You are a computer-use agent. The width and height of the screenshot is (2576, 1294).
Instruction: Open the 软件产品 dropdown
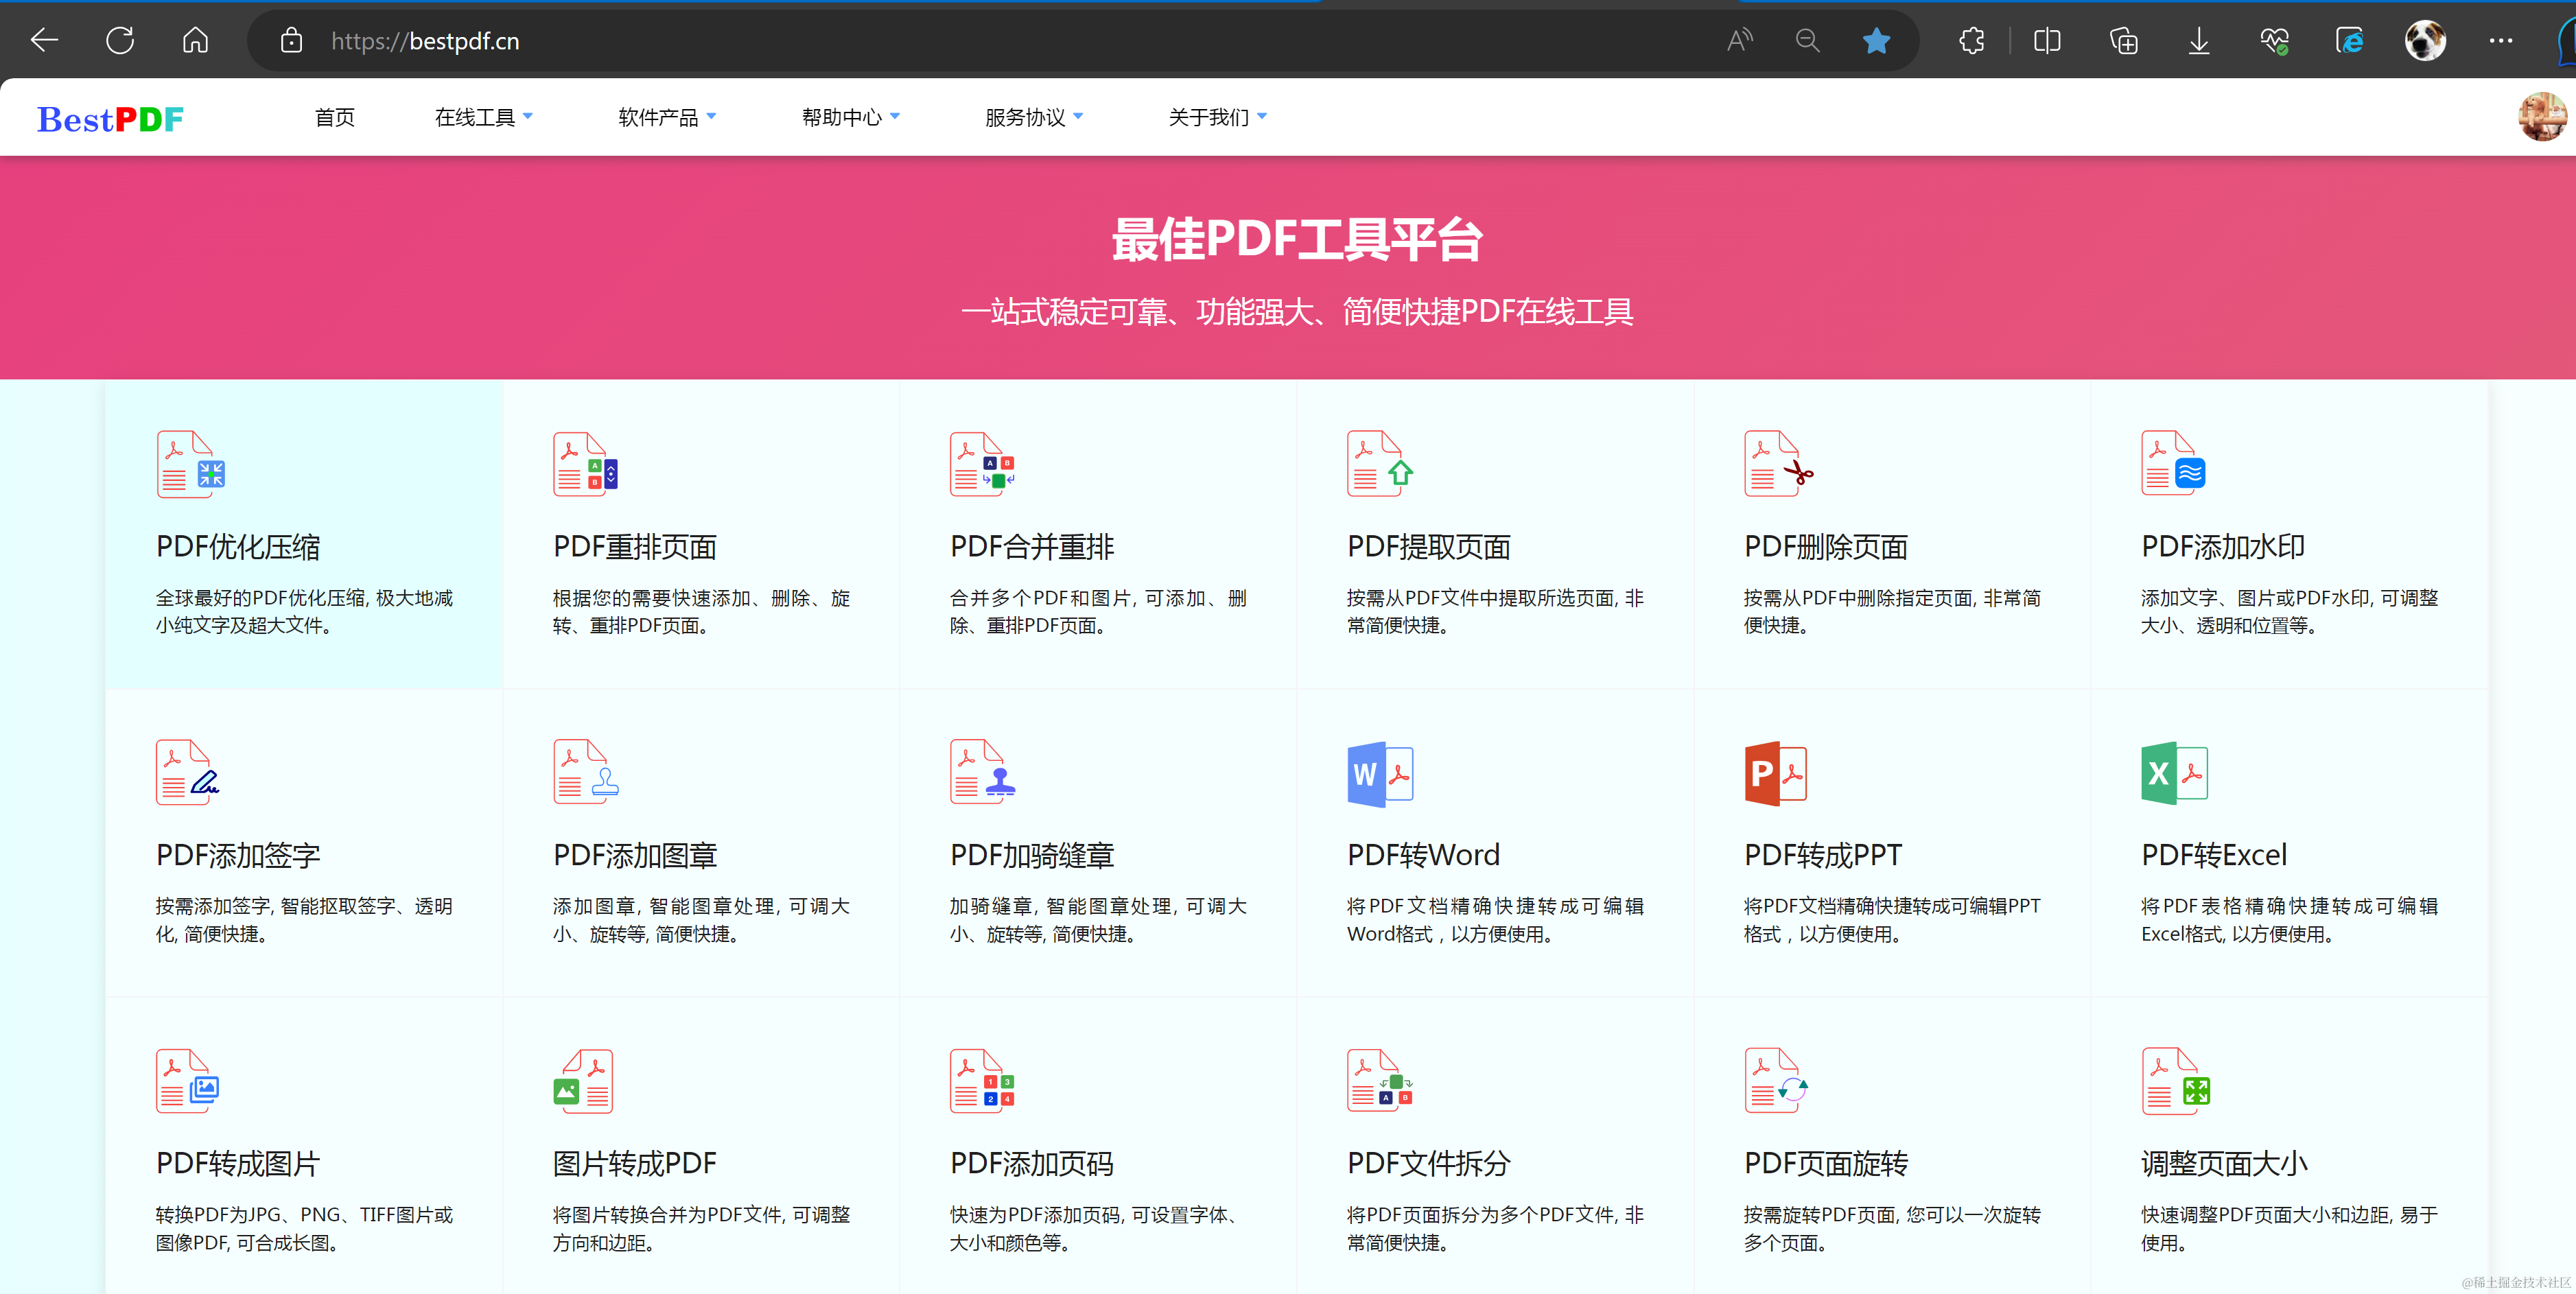[x=666, y=117]
